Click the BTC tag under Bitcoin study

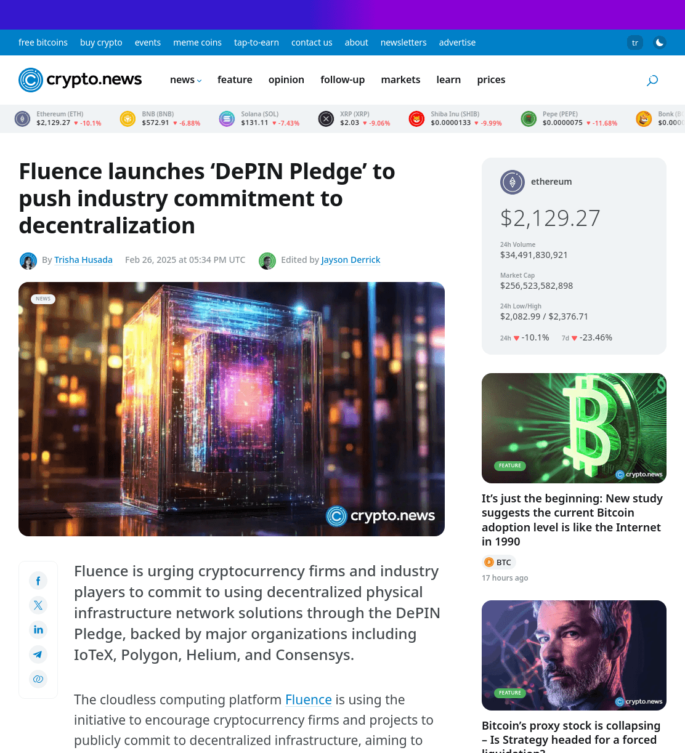(x=498, y=562)
